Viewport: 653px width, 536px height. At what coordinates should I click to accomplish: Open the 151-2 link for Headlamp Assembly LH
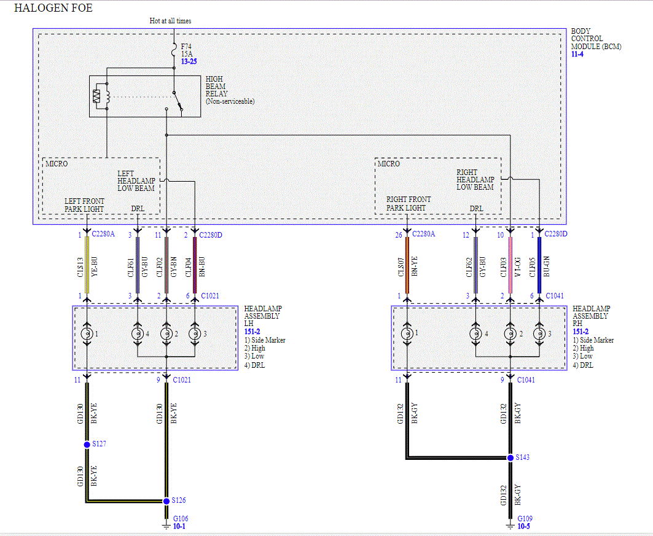coord(252,332)
